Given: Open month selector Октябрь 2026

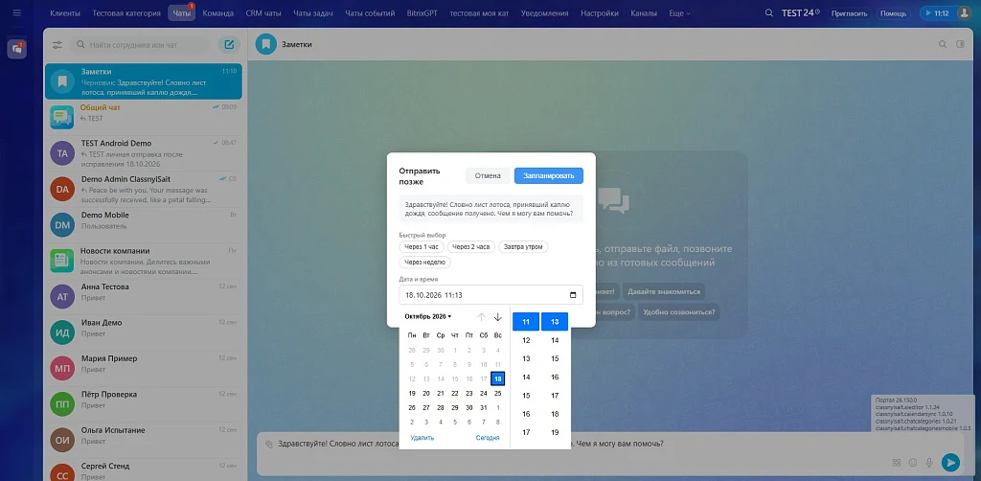Looking at the screenshot, I should (x=428, y=316).
